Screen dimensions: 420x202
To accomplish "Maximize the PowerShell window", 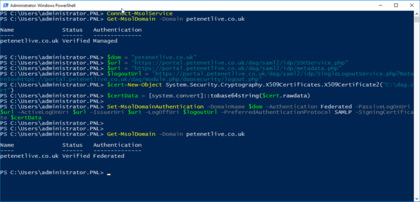I will [x=396, y=5].
